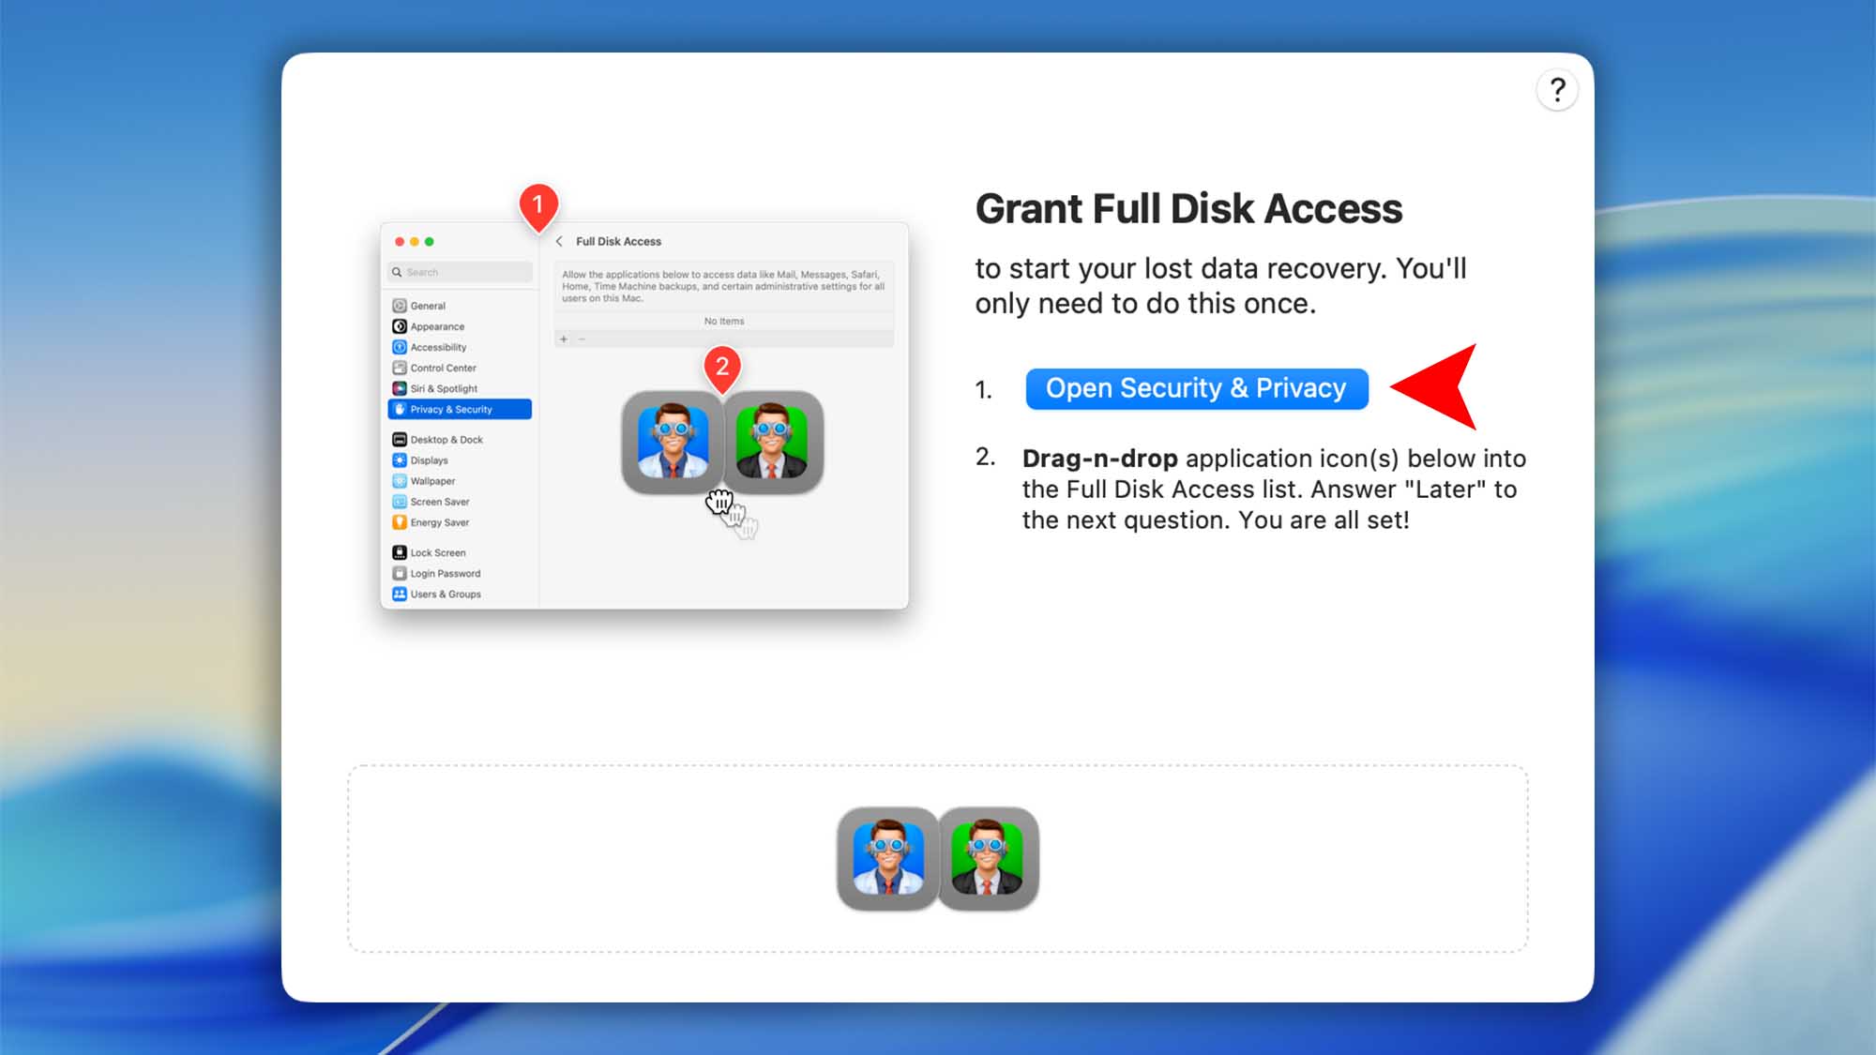Viewport: 1876px width, 1055px height.
Task: Select the Accessibility settings icon
Action: (x=399, y=347)
